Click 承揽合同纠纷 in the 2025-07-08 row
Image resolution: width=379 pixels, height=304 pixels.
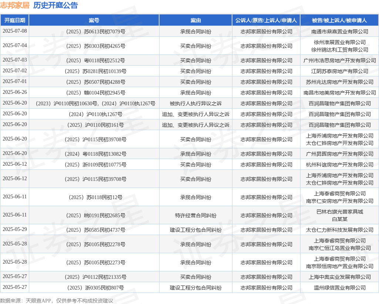[195, 32]
